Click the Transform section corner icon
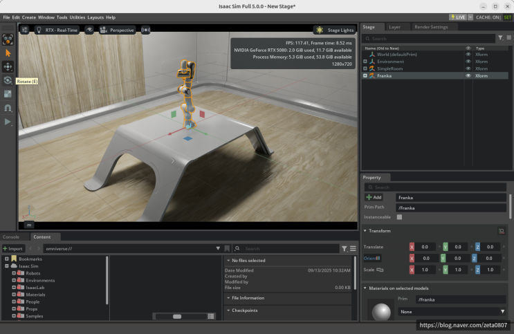The height and width of the screenshot is (334, 514). (502, 231)
